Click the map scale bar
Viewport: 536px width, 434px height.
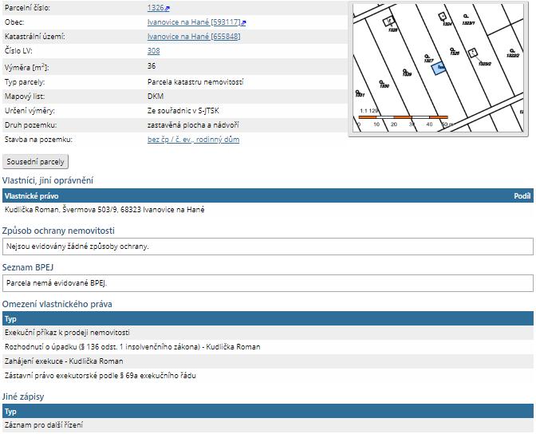coord(403,117)
